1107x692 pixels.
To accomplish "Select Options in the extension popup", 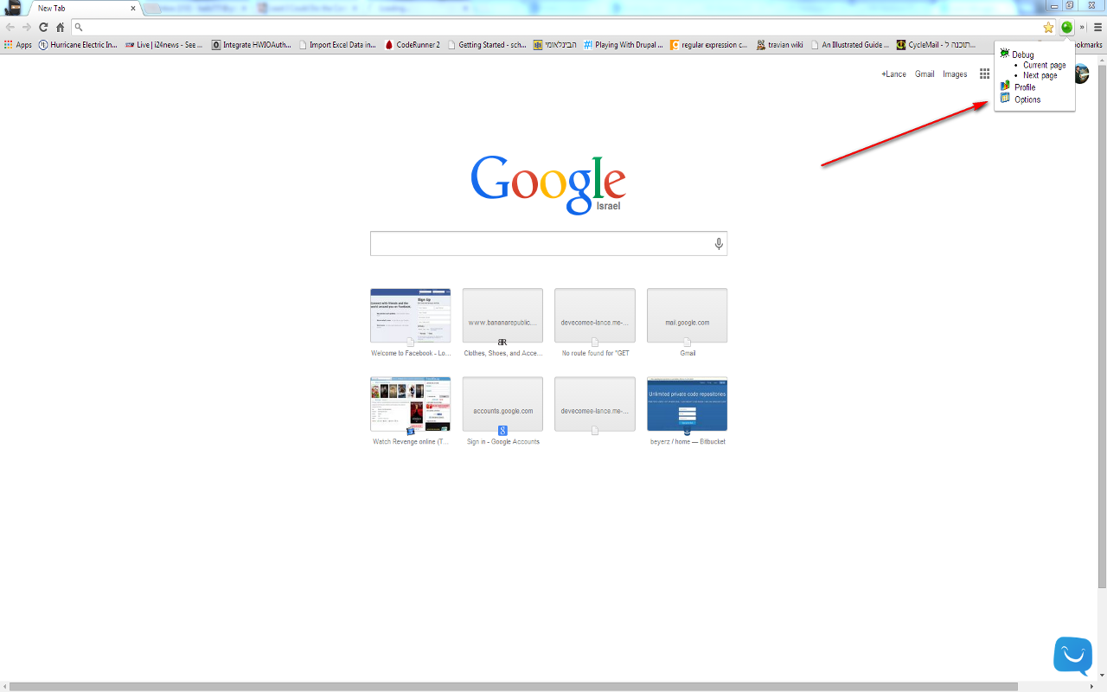I will tap(1027, 99).
